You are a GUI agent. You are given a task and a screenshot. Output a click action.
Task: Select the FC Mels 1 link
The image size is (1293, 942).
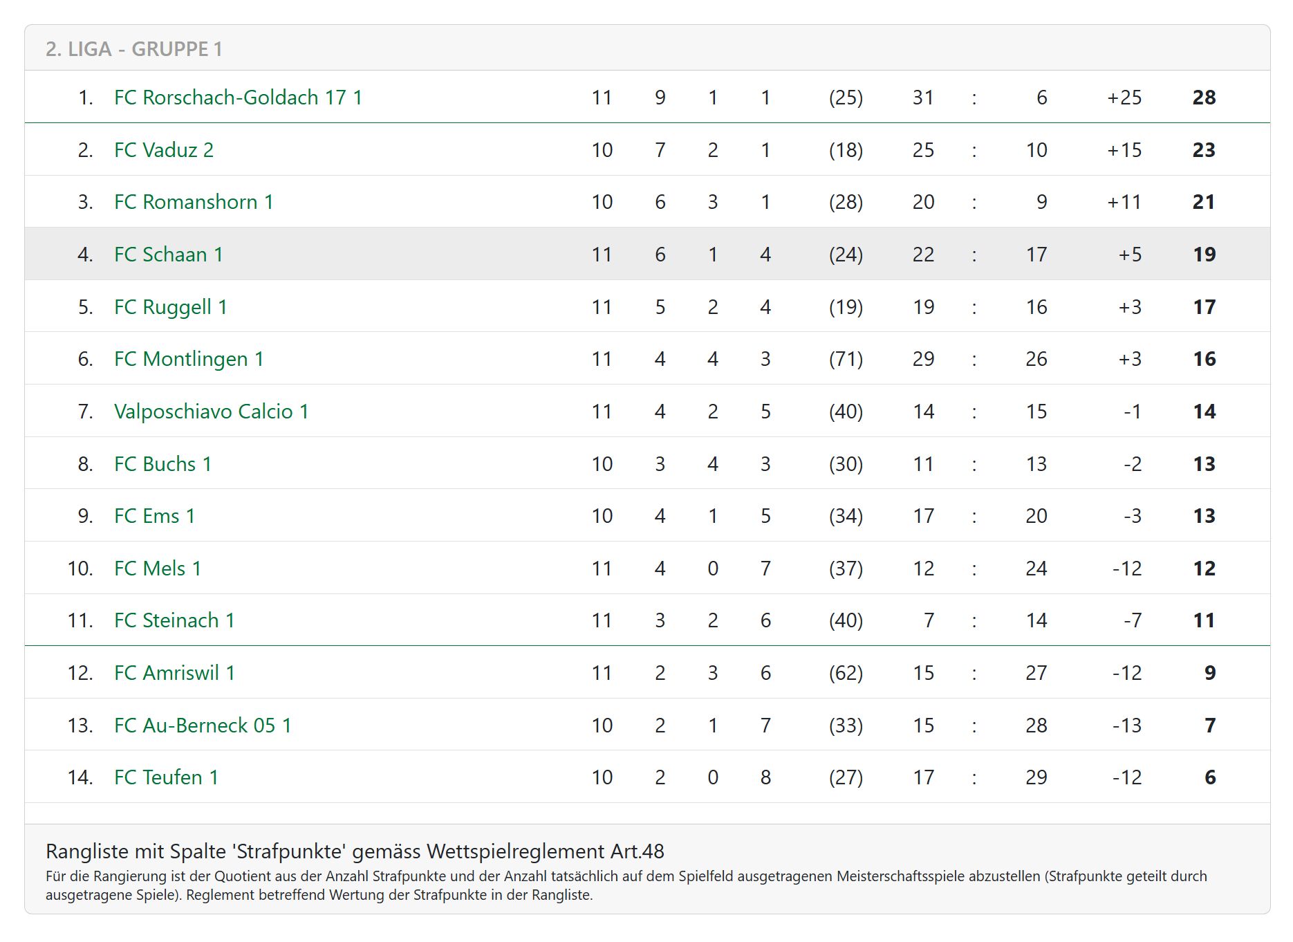click(158, 569)
